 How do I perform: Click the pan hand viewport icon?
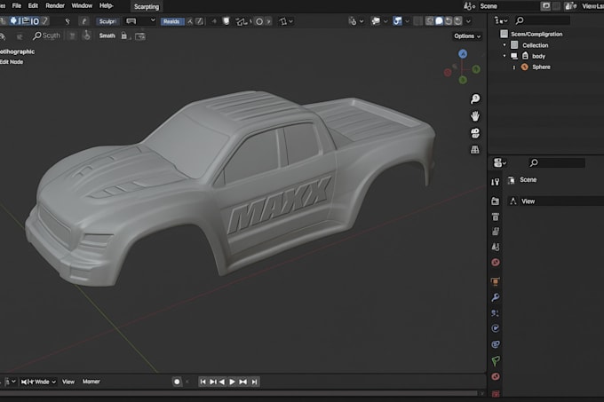point(475,115)
